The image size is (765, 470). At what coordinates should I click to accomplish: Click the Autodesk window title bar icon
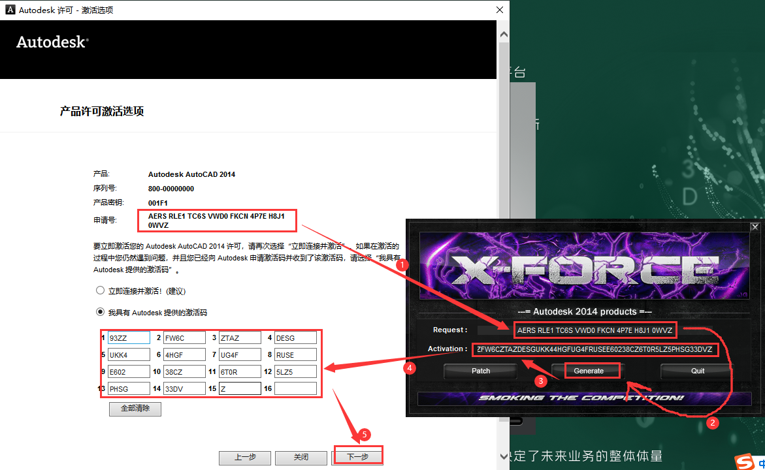[10, 10]
